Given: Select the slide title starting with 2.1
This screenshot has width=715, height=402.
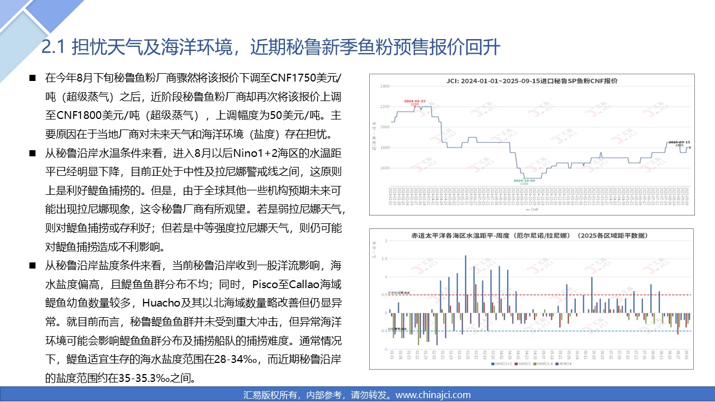Looking at the screenshot, I should pos(271,48).
